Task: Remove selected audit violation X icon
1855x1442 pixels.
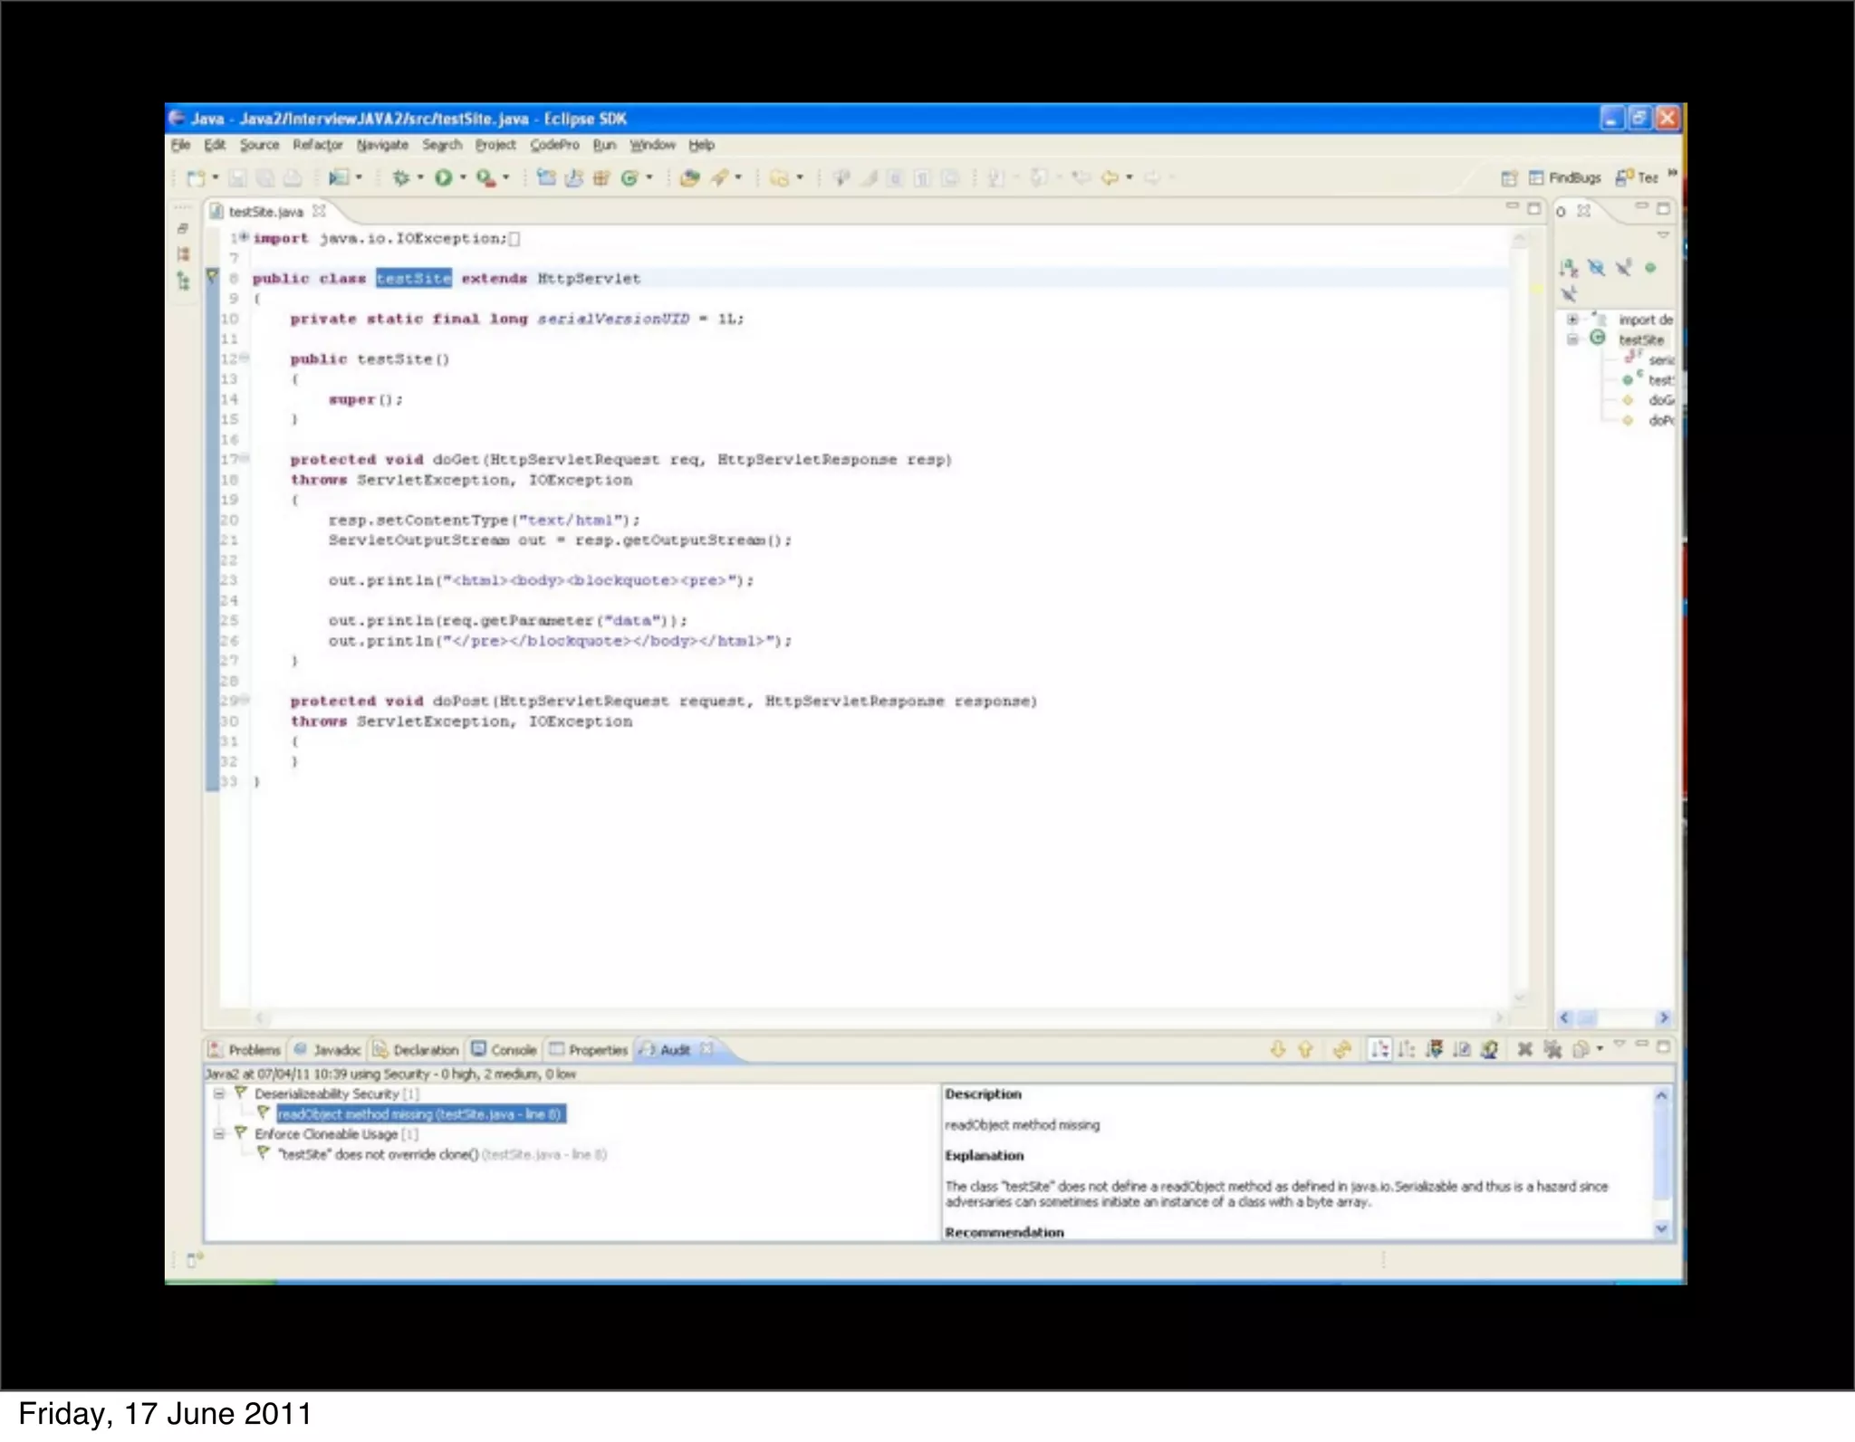Action: click(x=1524, y=1049)
